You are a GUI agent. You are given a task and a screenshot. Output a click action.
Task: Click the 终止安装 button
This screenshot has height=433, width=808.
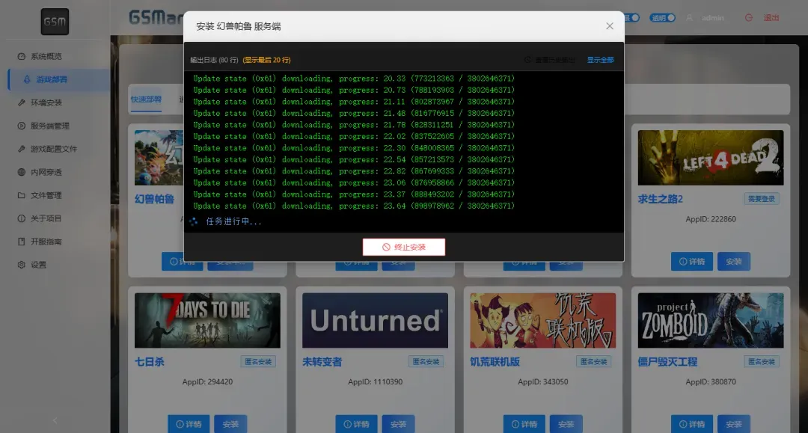(x=404, y=247)
